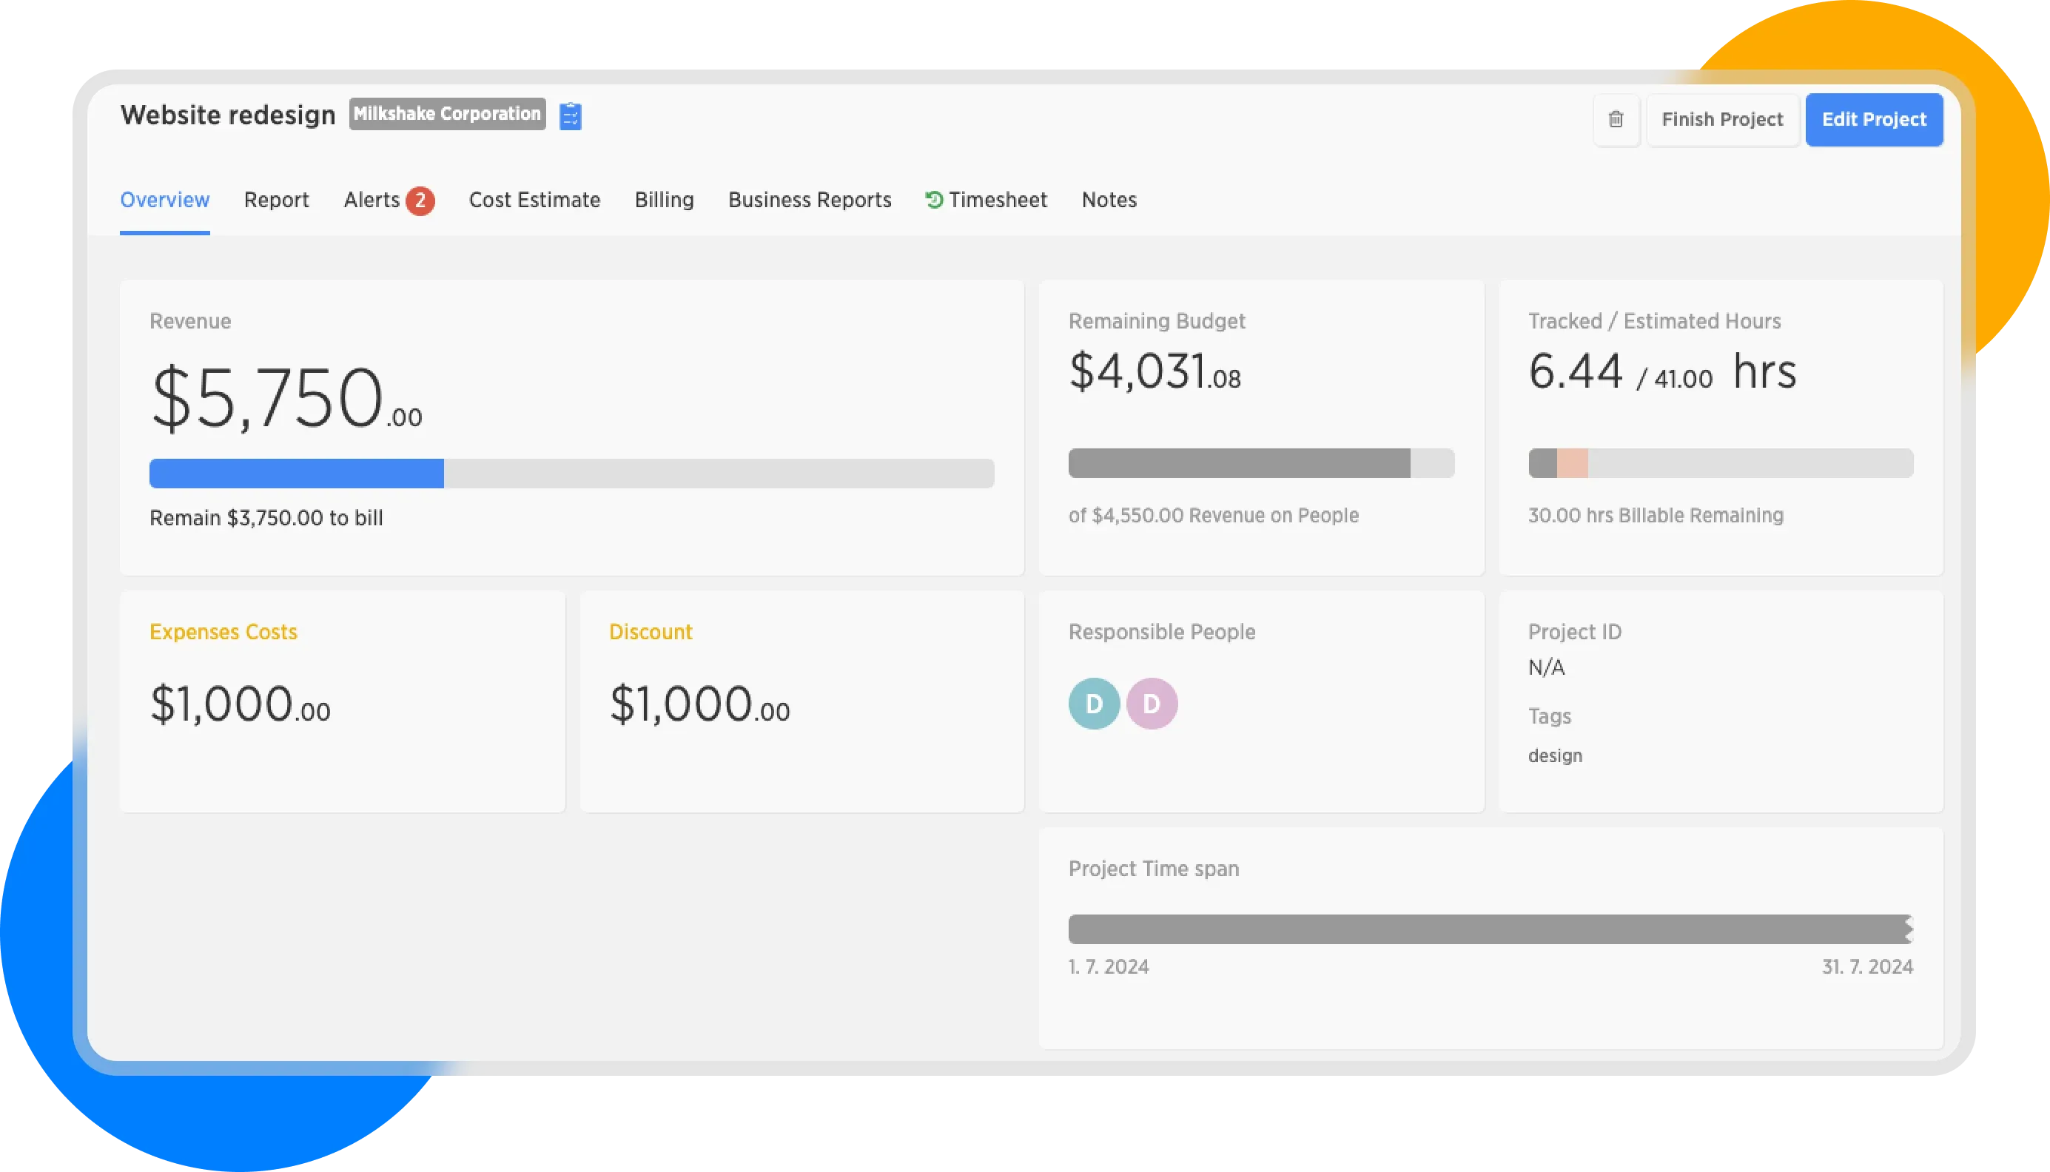The image size is (2050, 1172).
Task: Click the pink D avatar under Responsible People
Action: [x=1151, y=704]
